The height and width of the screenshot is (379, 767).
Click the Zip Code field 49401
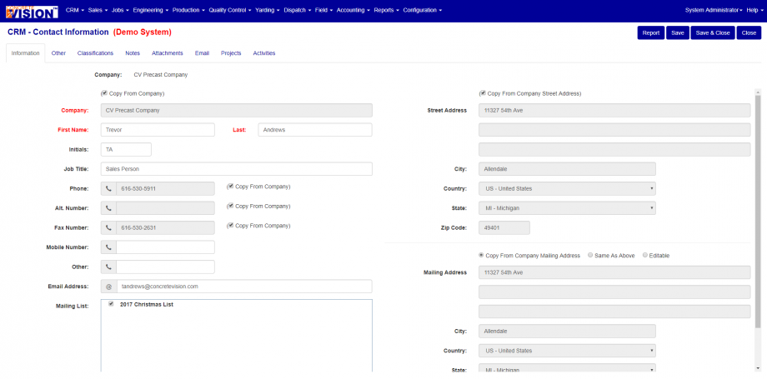pos(504,227)
